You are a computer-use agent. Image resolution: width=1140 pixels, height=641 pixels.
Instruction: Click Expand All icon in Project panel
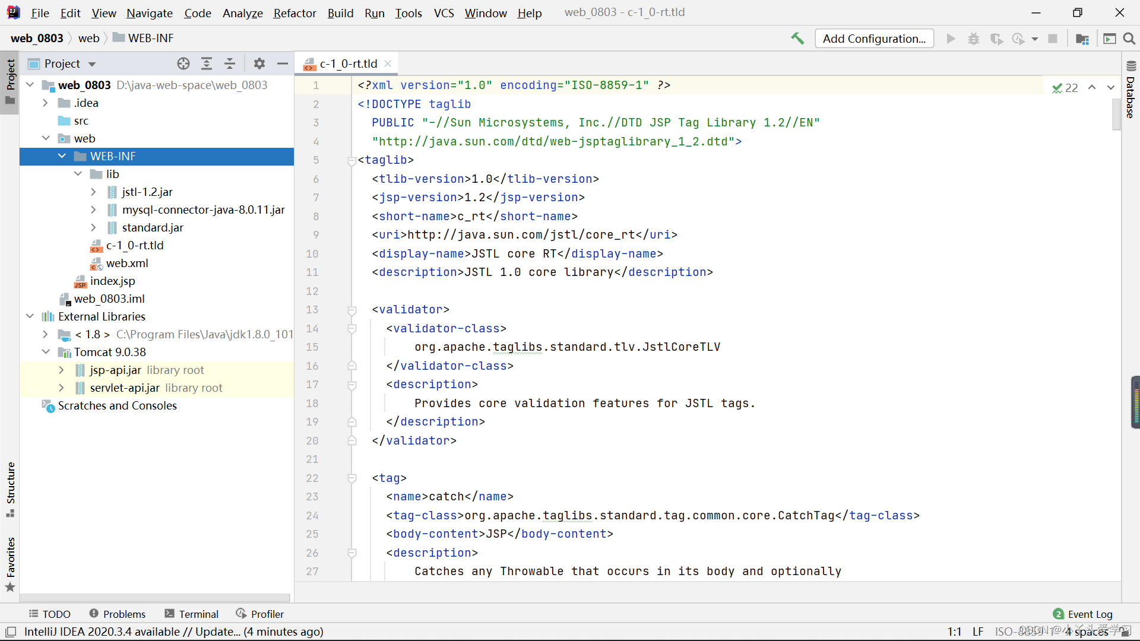click(207, 64)
